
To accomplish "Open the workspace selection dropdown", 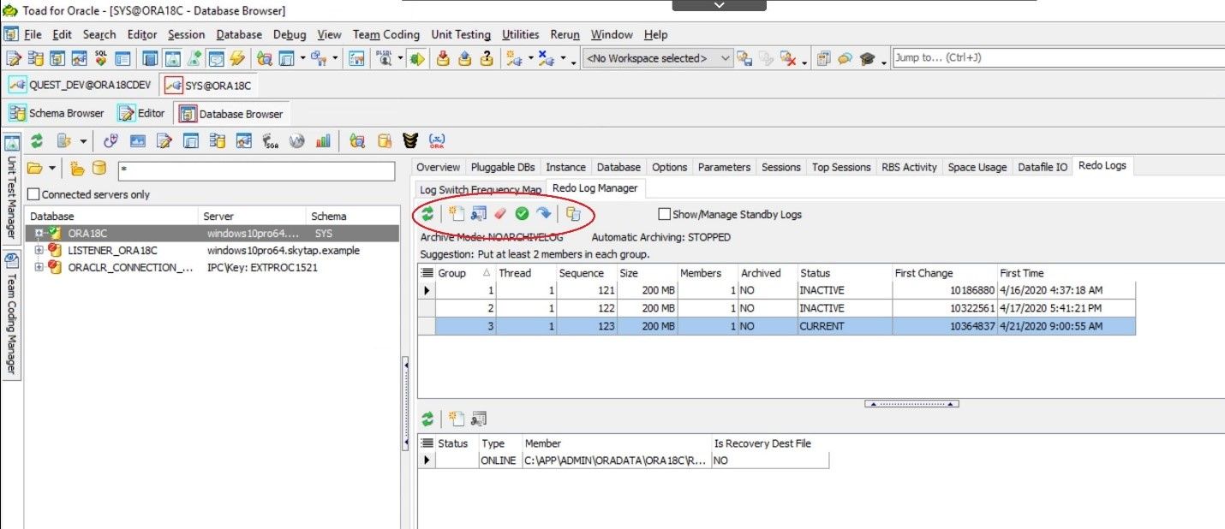I will (726, 58).
